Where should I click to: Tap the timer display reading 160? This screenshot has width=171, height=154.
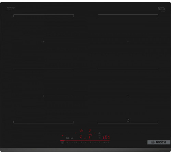click(106, 138)
